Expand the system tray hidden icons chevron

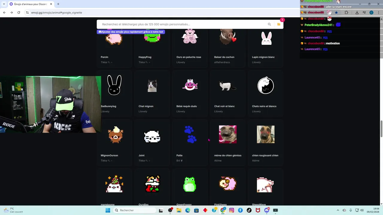pyautogui.click(x=338, y=210)
